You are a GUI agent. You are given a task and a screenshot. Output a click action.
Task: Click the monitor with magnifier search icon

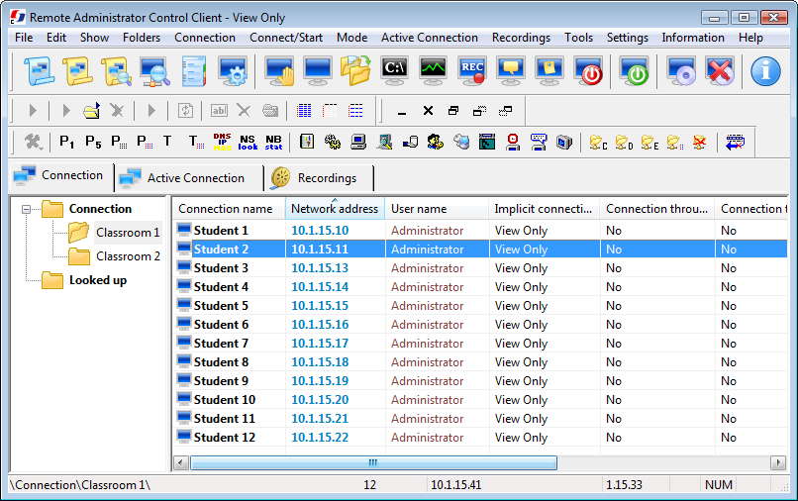pyautogui.click(x=155, y=70)
